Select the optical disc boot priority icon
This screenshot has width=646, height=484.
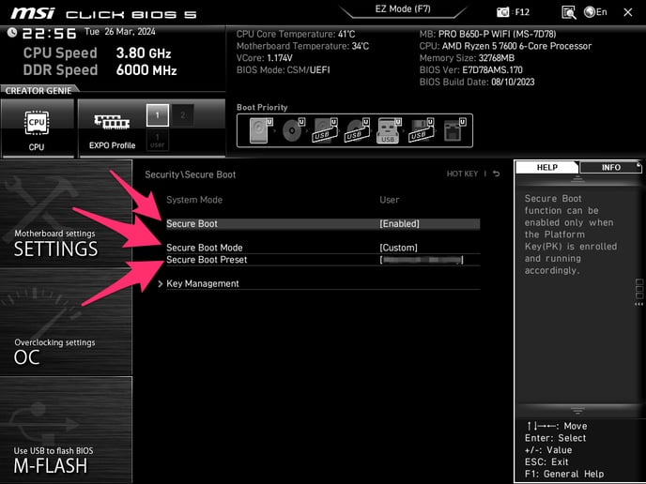(293, 130)
